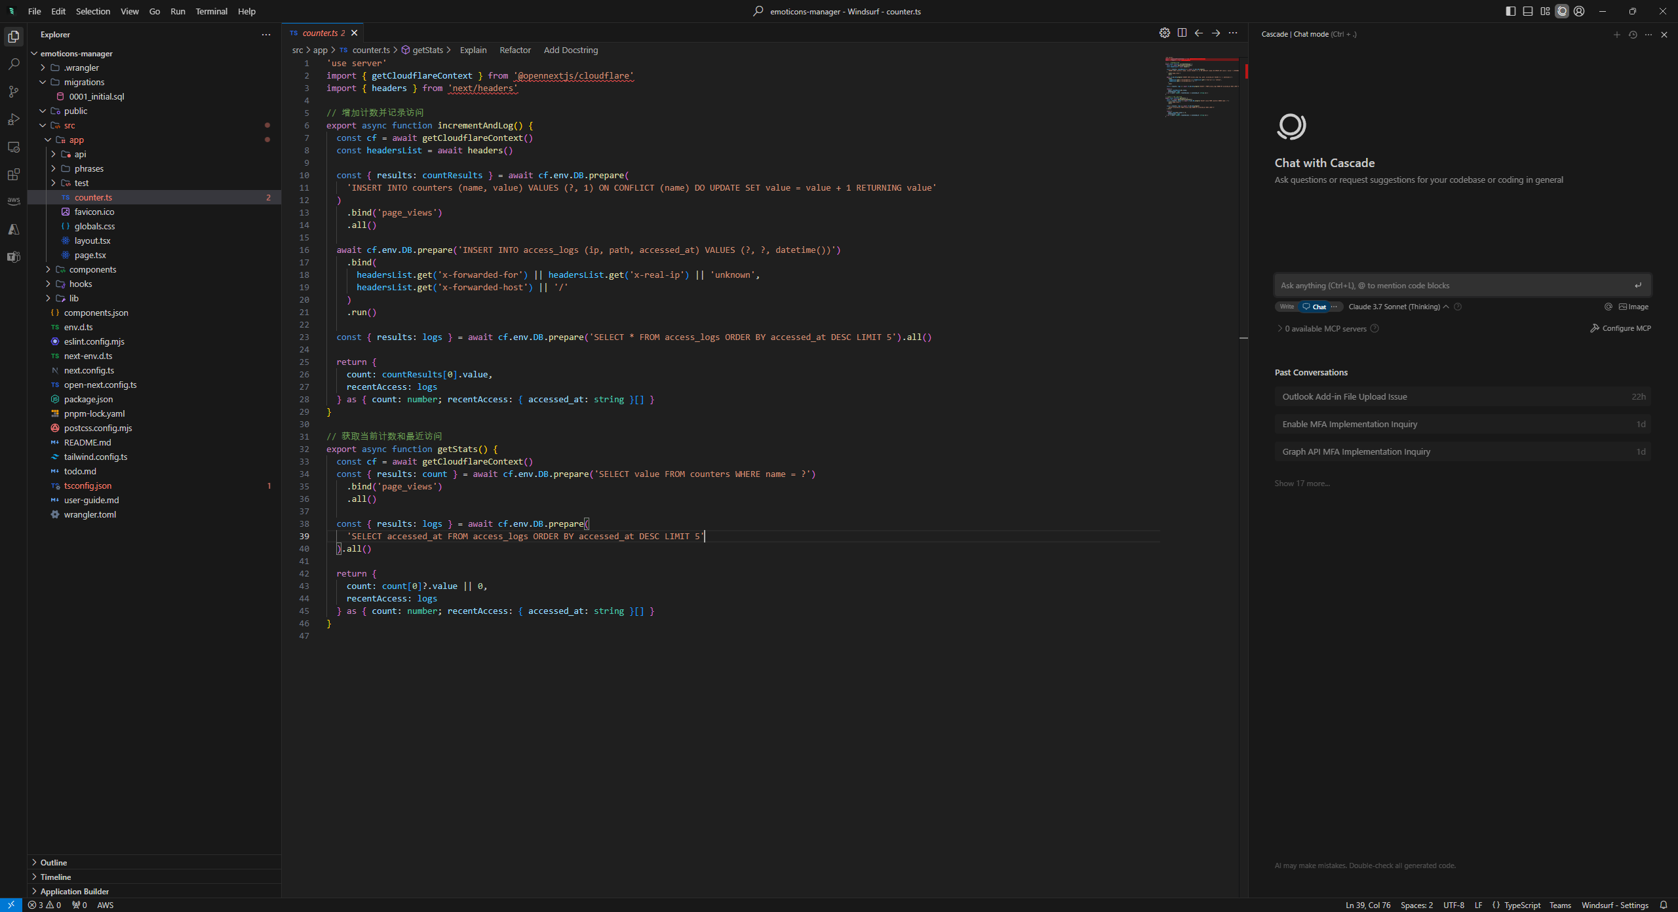Open the Extensions view
This screenshot has height=912, width=1678.
[14, 174]
